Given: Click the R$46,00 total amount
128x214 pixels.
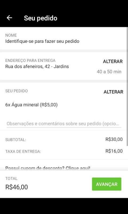Looking at the screenshot, I should point(17,187).
